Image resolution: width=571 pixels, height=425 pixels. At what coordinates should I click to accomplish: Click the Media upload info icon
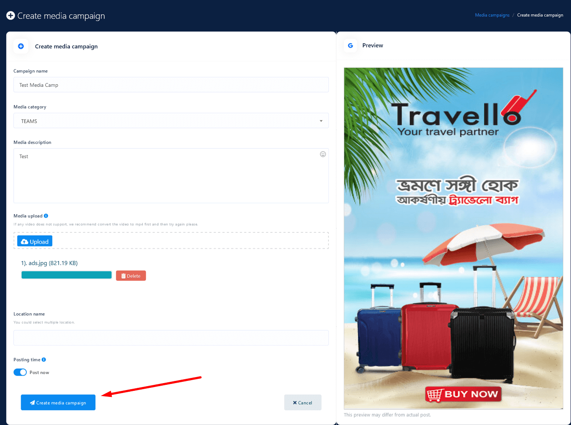pos(46,216)
